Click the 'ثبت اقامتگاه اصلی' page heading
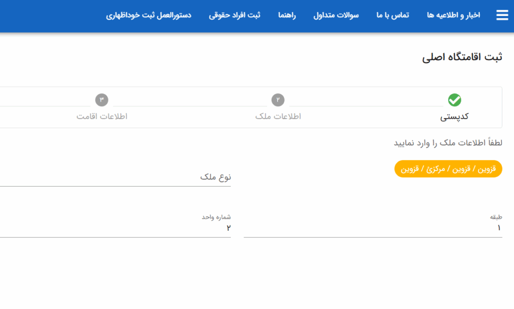 tap(462, 57)
